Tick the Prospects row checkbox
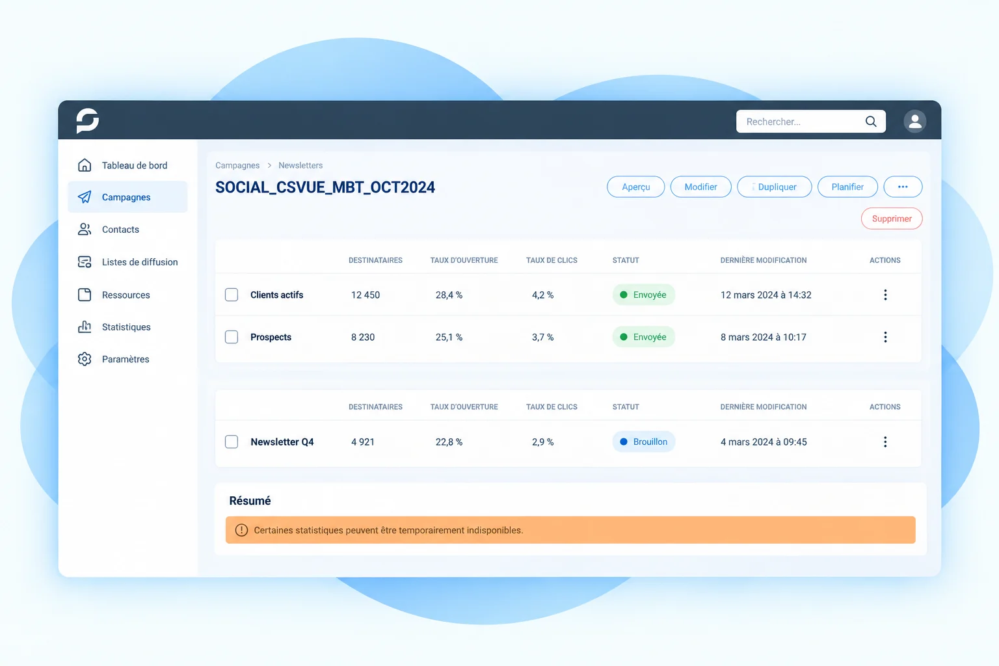 232,337
